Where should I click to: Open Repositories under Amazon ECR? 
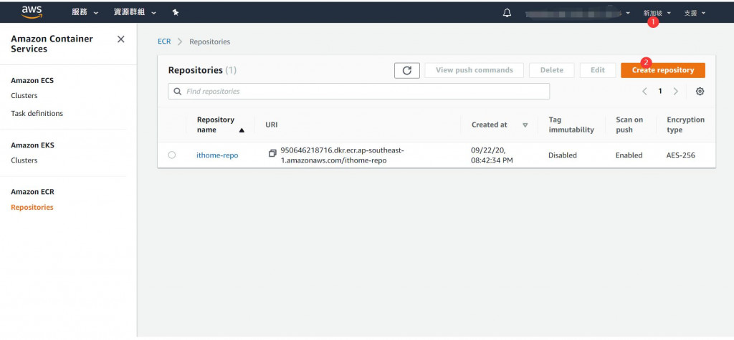pyautogui.click(x=32, y=207)
